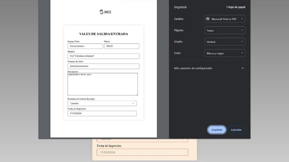Image resolution: width=289 pixels, height=162 pixels.
Task: Click the 'Pertenece al sistema de peaje:' label
Action: point(81,99)
